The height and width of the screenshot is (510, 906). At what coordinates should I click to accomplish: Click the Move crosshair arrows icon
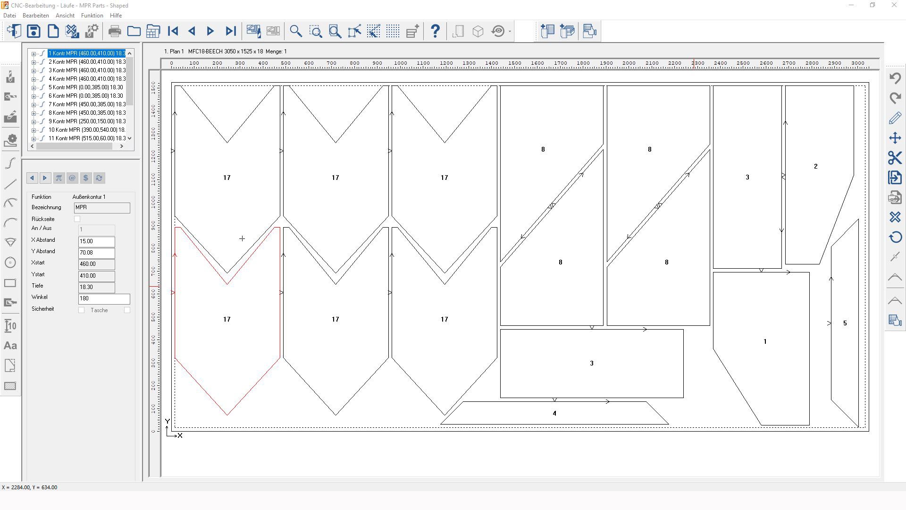point(895,138)
